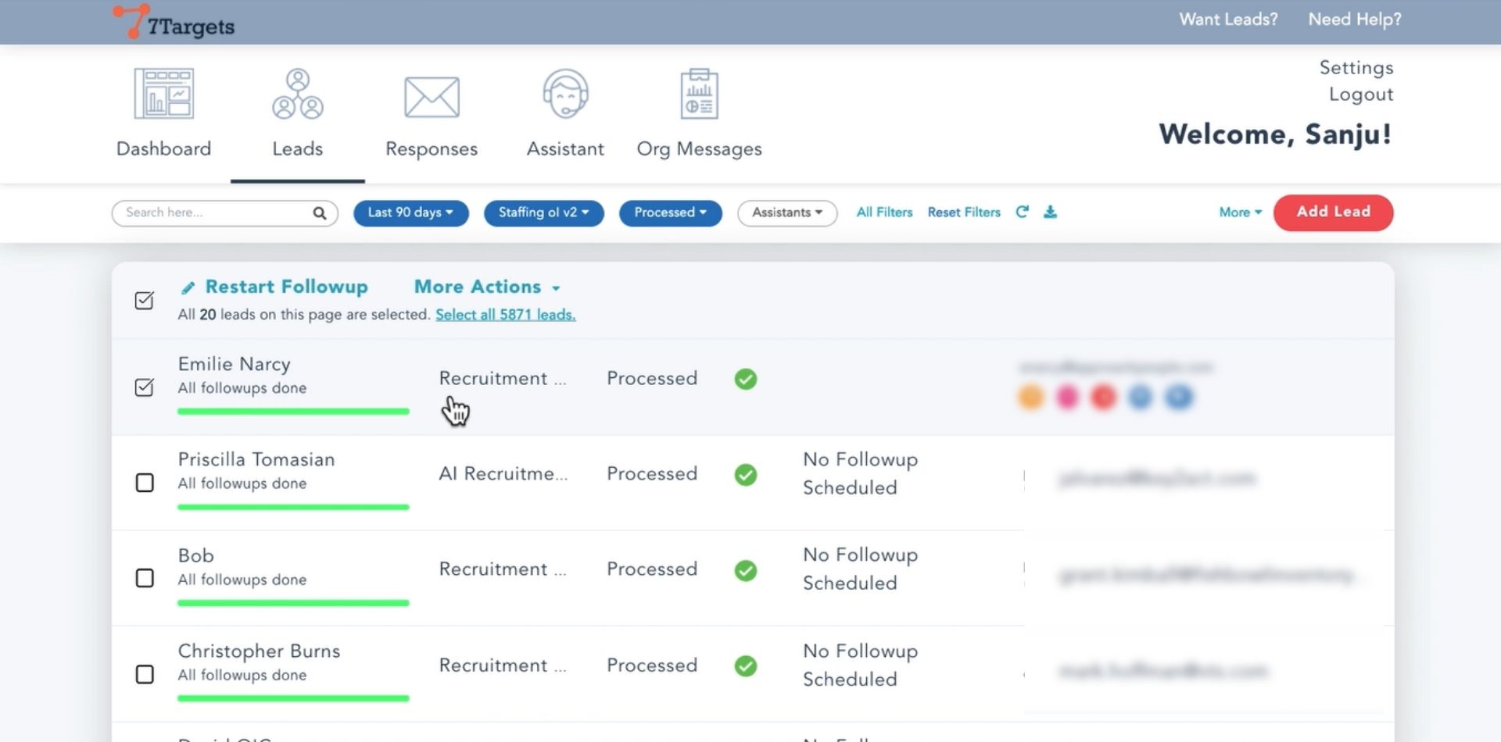Expand the More Actions menu
The height and width of the screenshot is (742, 1501).
[x=486, y=287]
